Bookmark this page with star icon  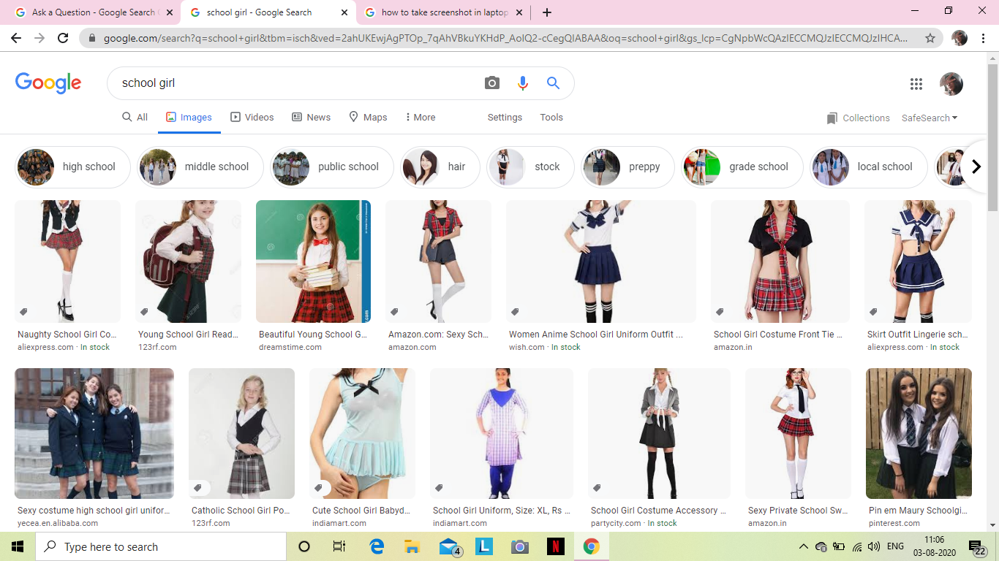pos(930,38)
